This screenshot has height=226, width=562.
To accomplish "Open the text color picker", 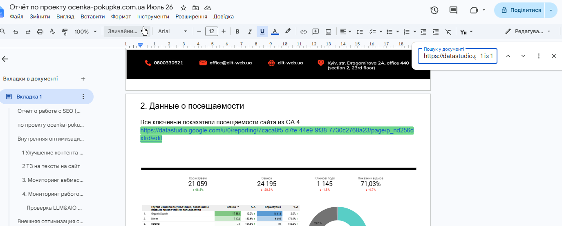I will (275, 31).
